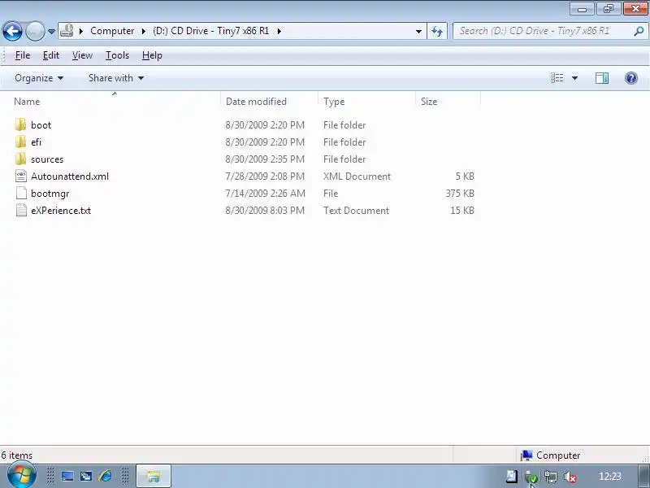This screenshot has width=650, height=488.
Task: Click the tray icon left of the green-check icon
Action: [x=512, y=477]
